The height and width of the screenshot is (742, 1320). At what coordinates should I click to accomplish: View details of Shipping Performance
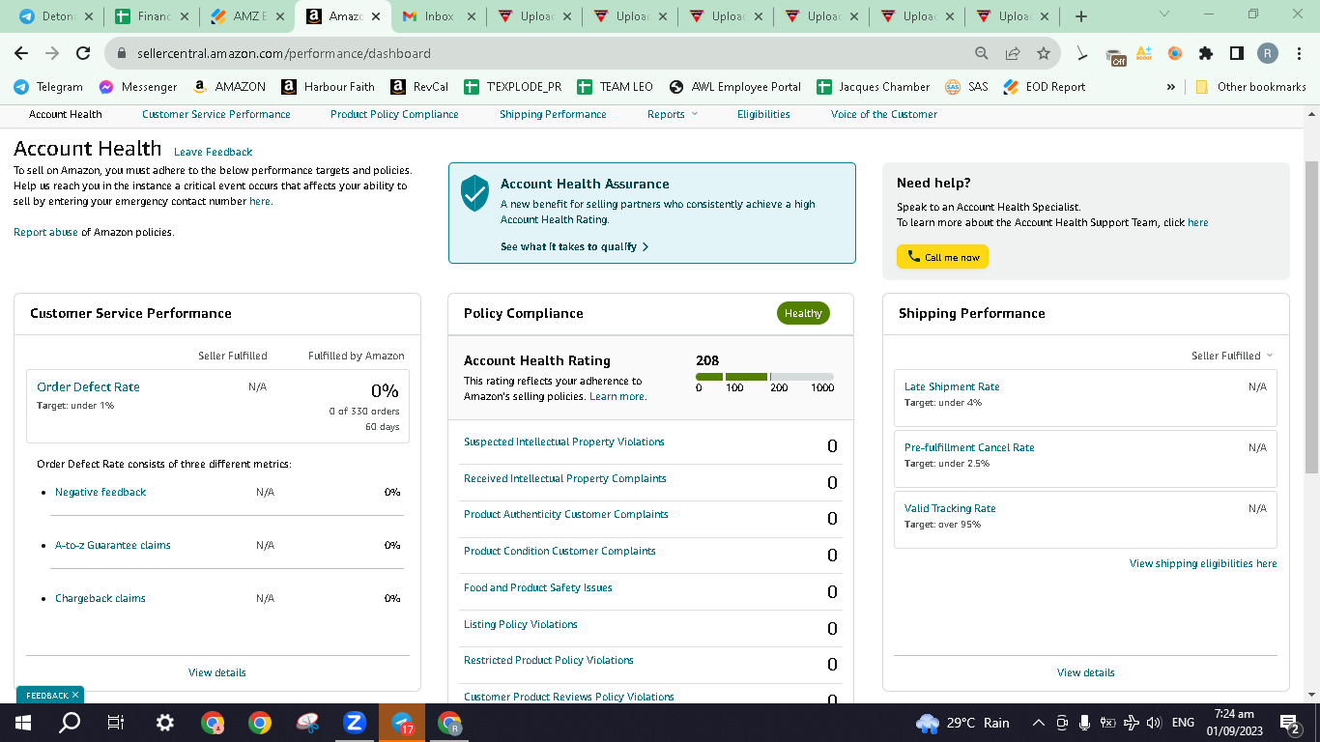tap(1086, 672)
